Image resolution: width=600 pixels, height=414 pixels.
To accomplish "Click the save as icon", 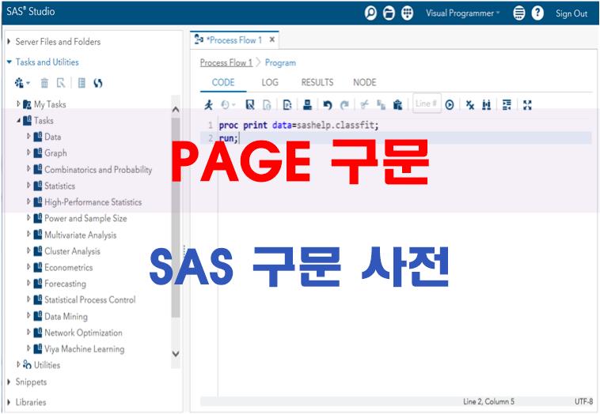I will [267, 104].
